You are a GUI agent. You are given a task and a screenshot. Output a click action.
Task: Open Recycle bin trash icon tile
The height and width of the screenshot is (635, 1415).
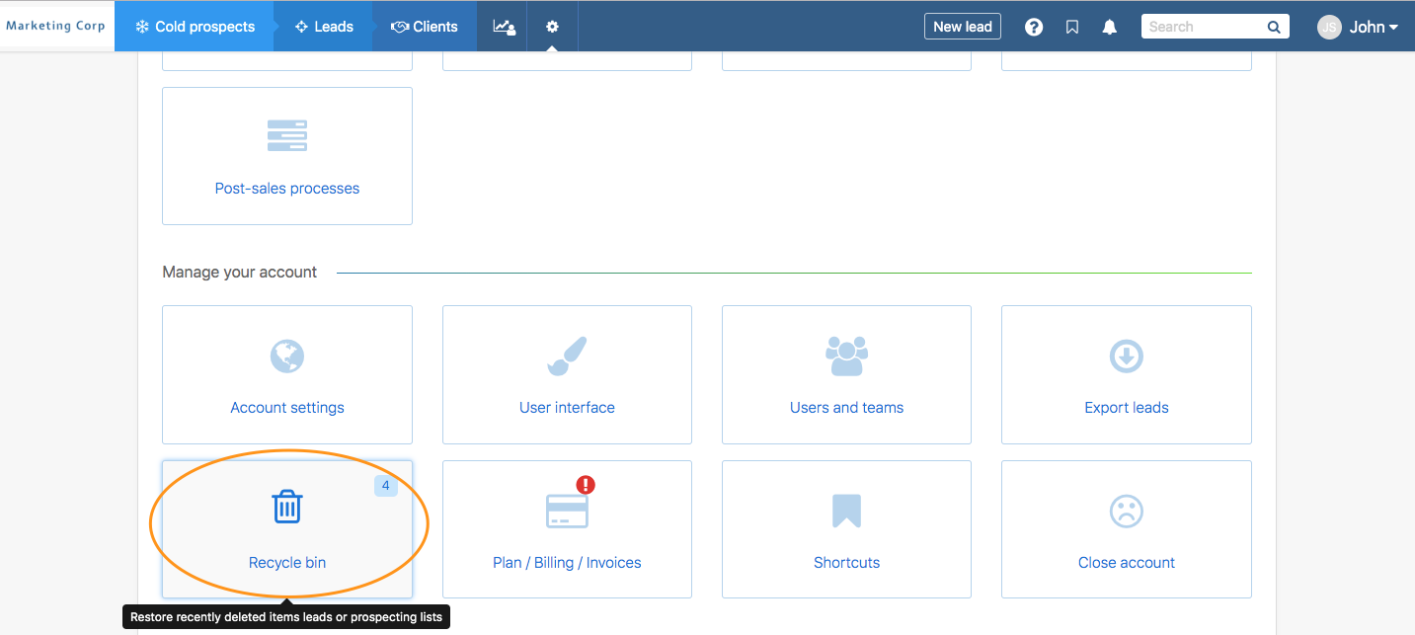(287, 508)
